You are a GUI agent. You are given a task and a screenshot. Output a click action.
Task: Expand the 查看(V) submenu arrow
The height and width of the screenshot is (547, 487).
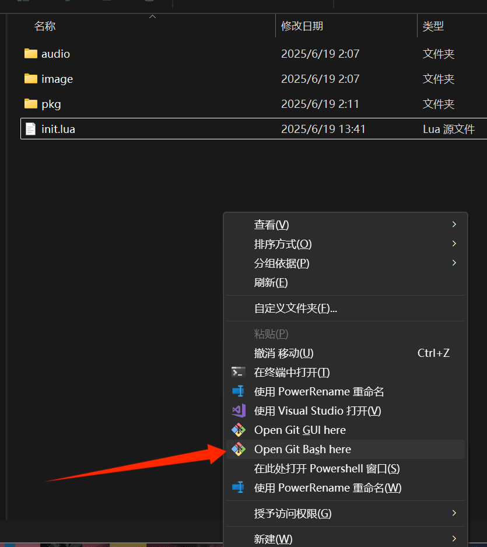pyautogui.click(x=454, y=225)
